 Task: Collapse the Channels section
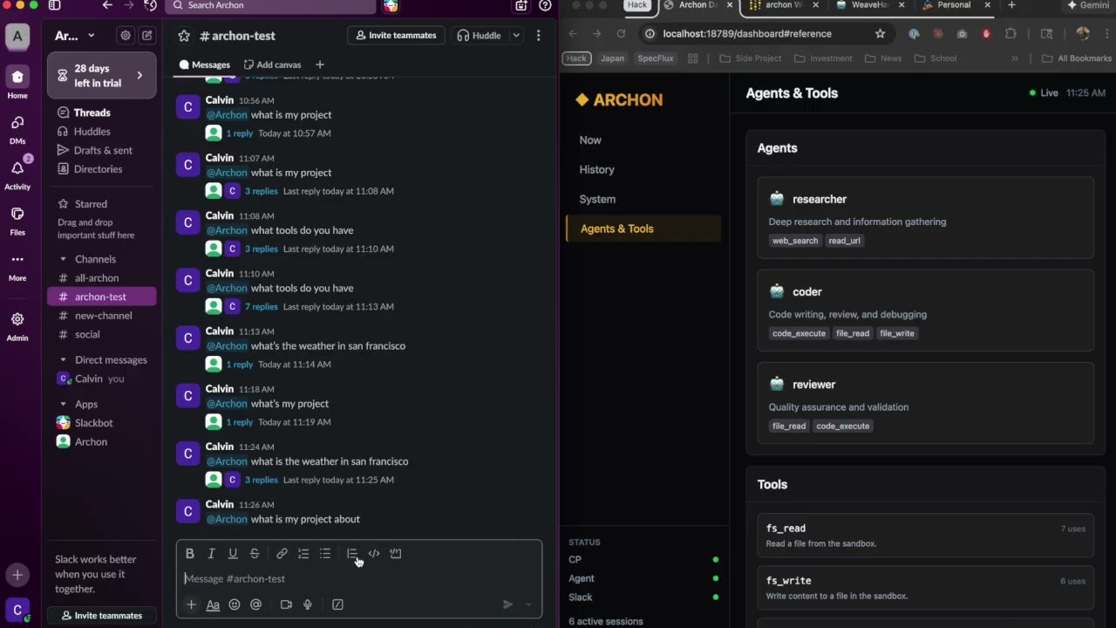[63, 259]
